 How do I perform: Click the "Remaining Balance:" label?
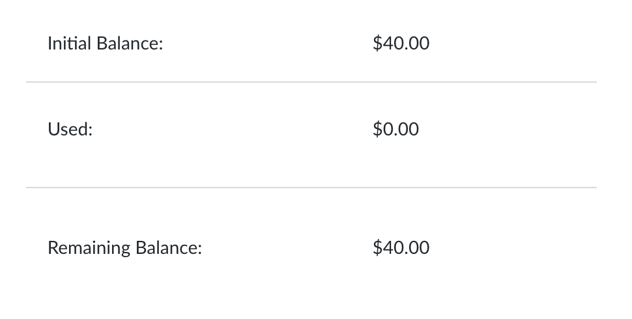pyautogui.click(x=124, y=248)
